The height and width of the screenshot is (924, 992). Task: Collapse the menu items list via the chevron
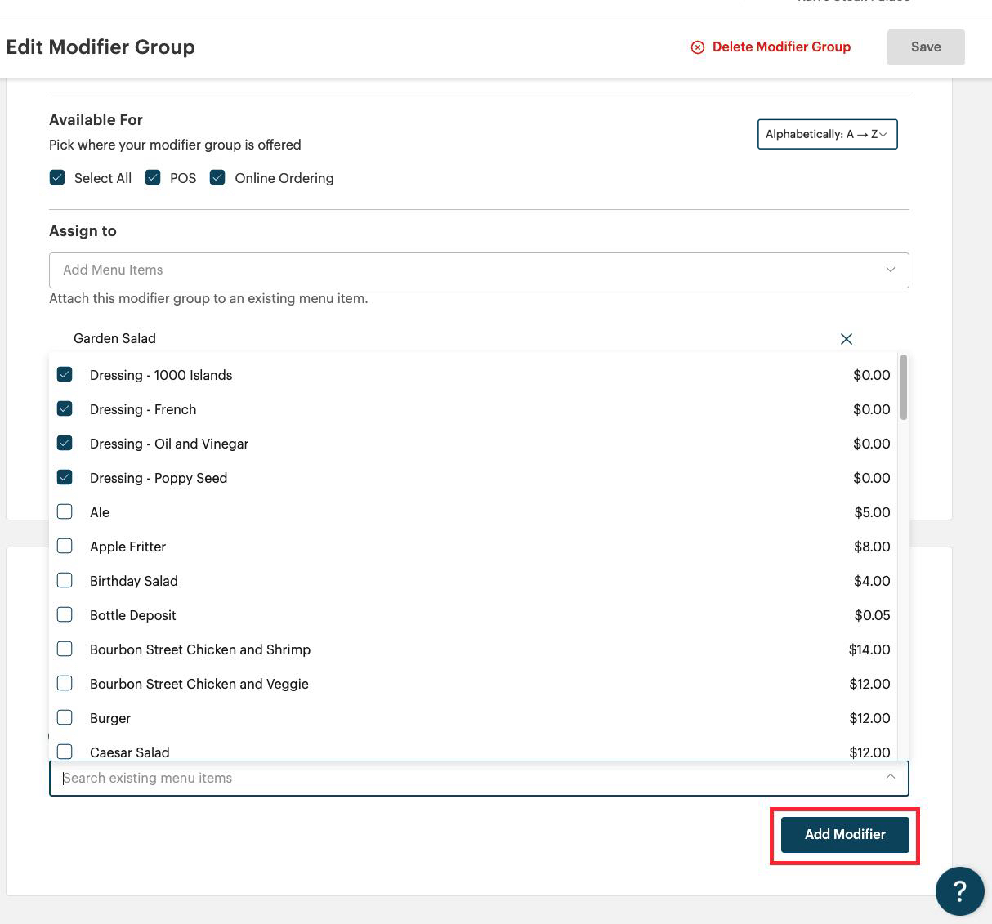point(890,777)
